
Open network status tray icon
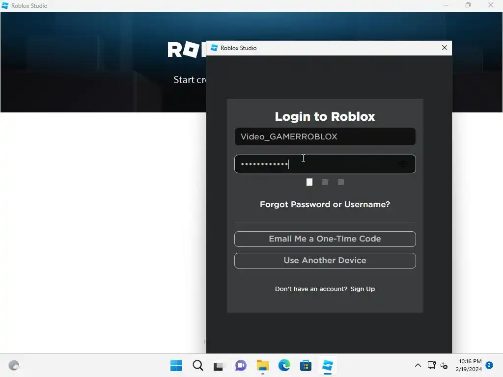pos(431,365)
